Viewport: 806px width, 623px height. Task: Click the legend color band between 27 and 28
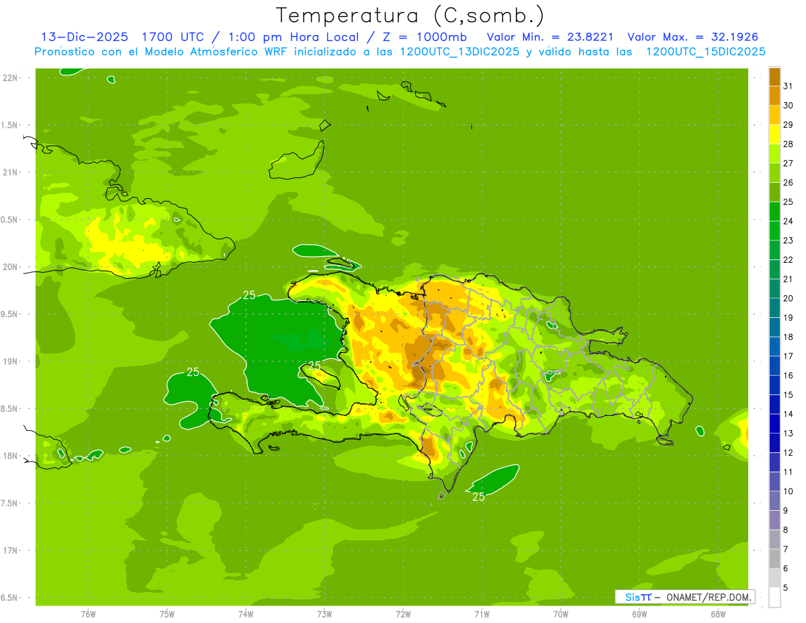(x=774, y=154)
